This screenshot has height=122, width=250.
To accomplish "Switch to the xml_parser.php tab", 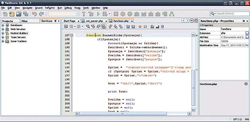I will click(94, 21).
